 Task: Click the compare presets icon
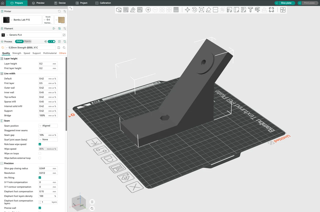point(65,41)
